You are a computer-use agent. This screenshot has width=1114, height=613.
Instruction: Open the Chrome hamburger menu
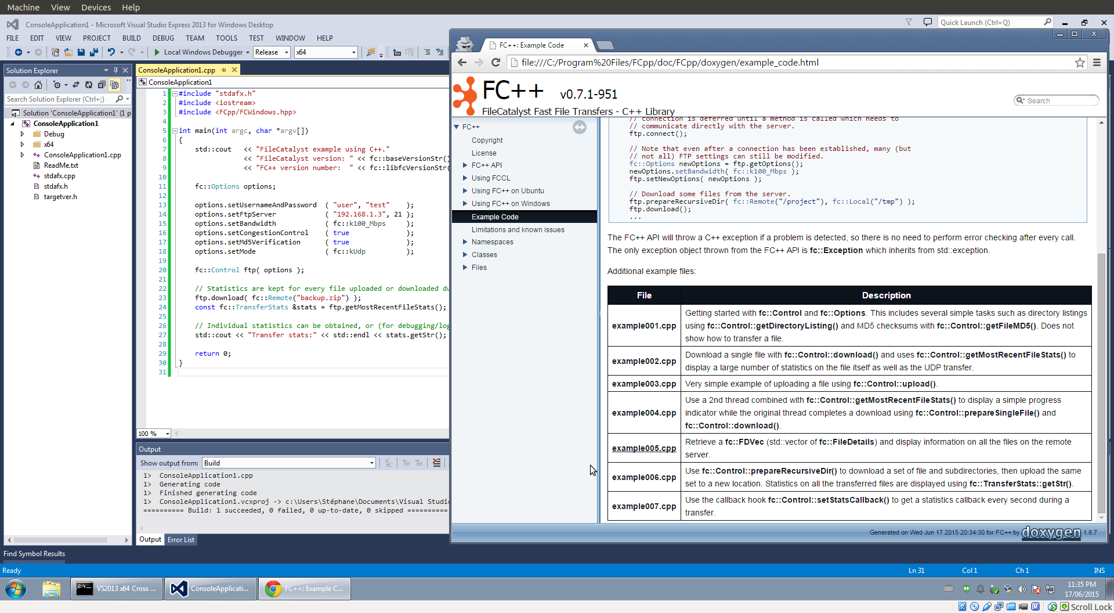1097,63
